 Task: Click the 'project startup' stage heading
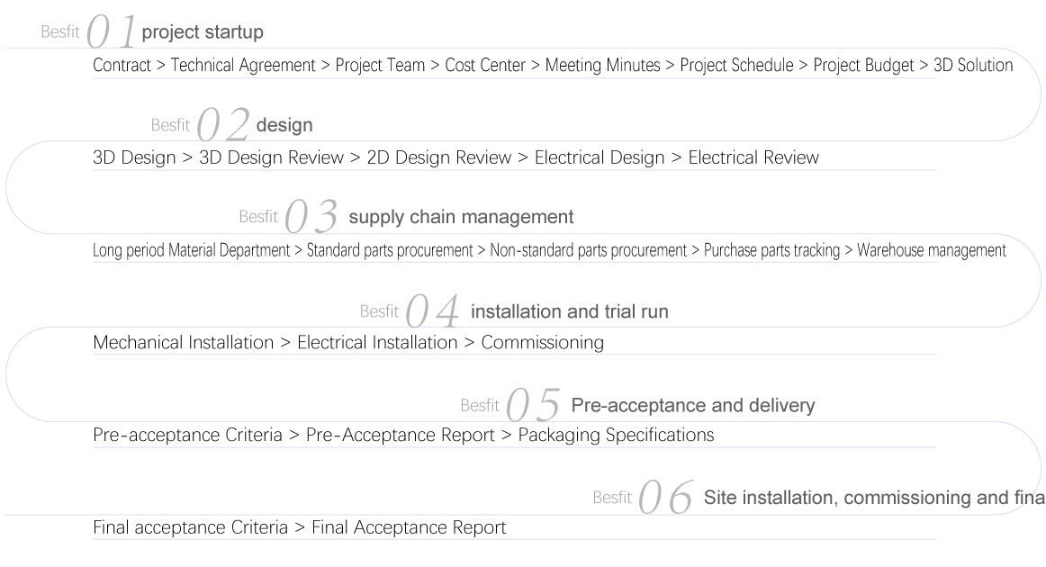click(203, 33)
